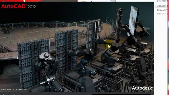Click the Date modified column header
The image size is (169, 95).
coord(162,1)
